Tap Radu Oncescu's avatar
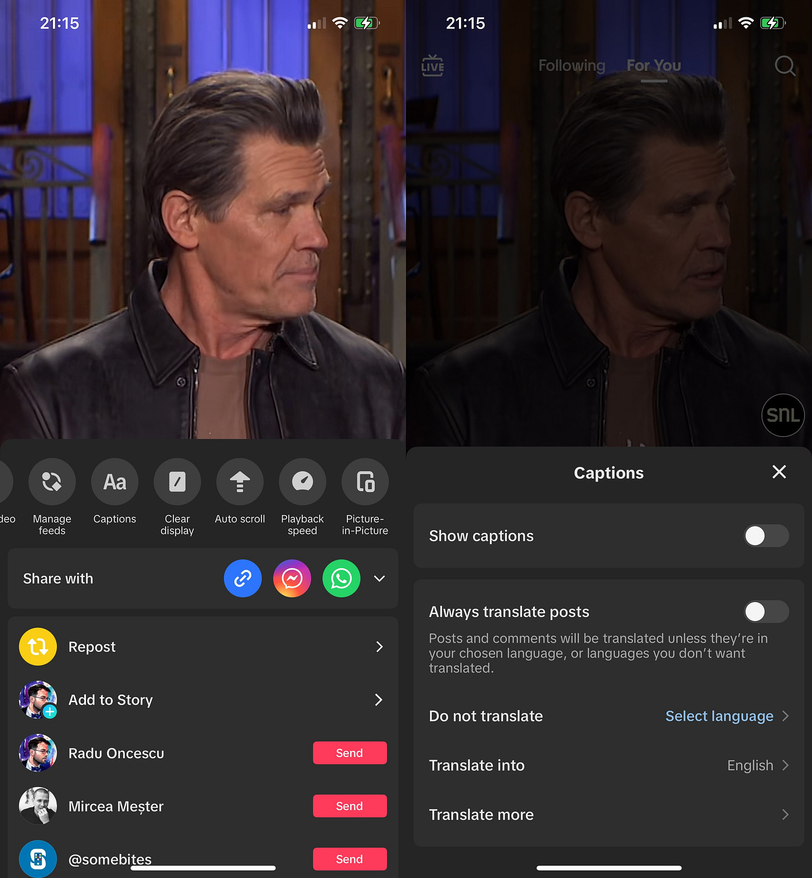812x878 pixels. click(38, 753)
